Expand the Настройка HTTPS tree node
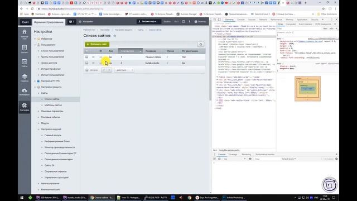The height and width of the screenshot is (201, 357). (x=35, y=81)
